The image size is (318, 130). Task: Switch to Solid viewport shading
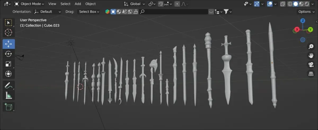[295, 4]
